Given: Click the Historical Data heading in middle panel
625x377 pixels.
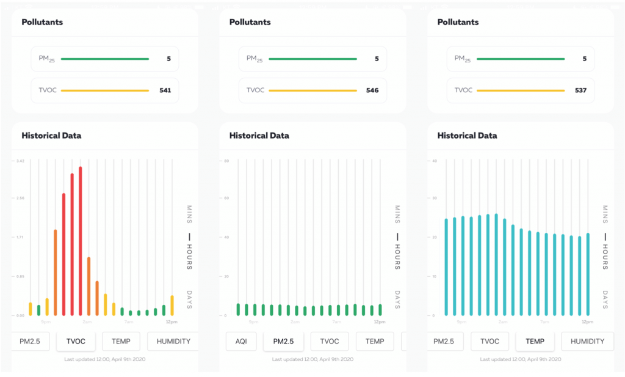Looking at the screenshot, I should (259, 136).
